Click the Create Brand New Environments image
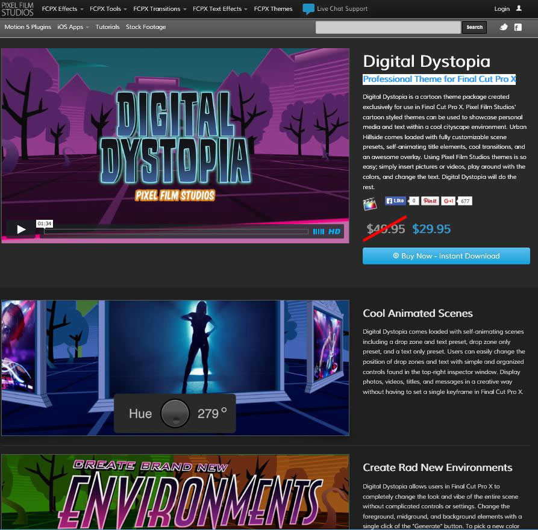The height and width of the screenshot is (530, 538). tap(175, 492)
